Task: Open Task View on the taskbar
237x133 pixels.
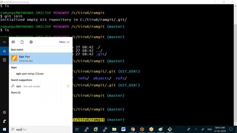Action: click(77, 129)
